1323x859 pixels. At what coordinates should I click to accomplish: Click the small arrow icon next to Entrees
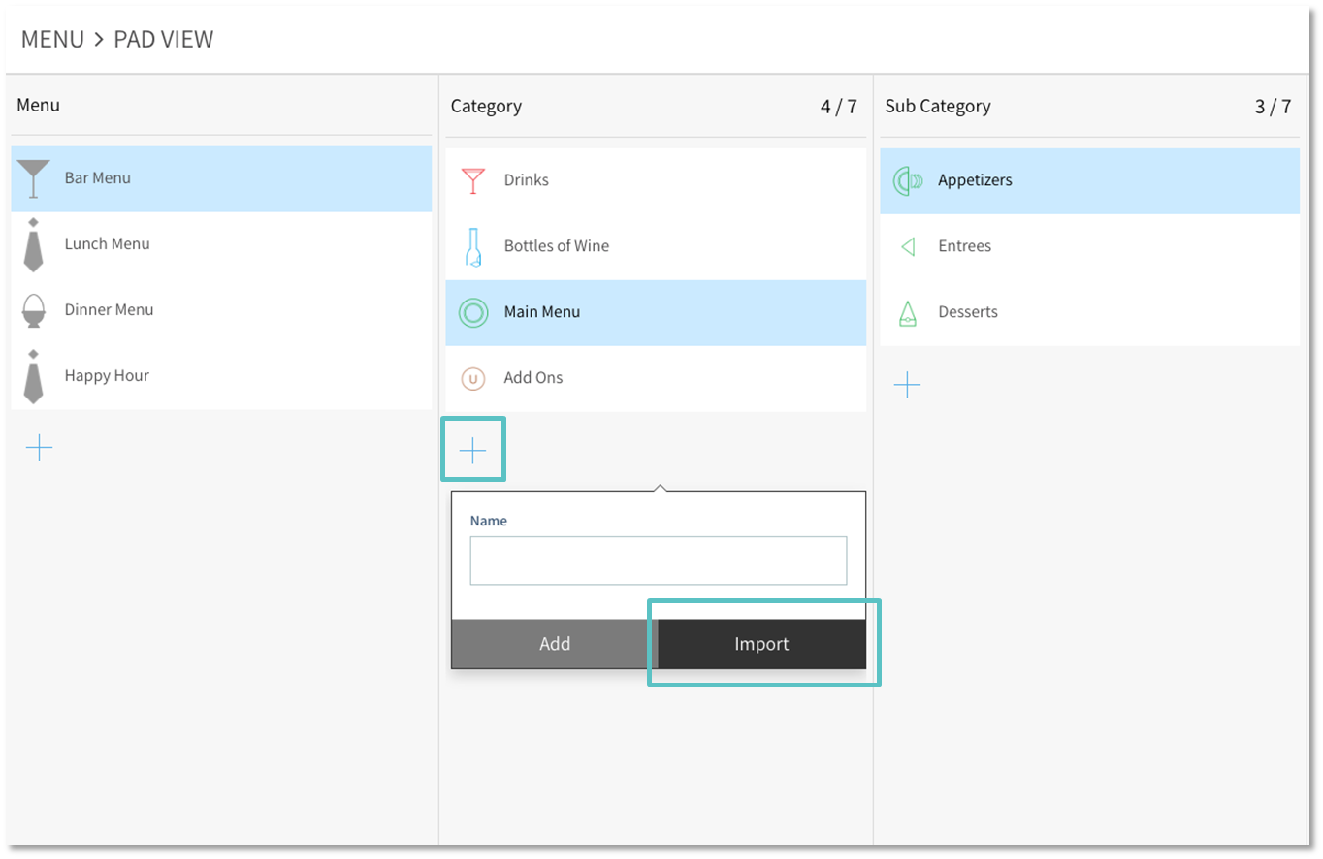(x=907, y=245)
